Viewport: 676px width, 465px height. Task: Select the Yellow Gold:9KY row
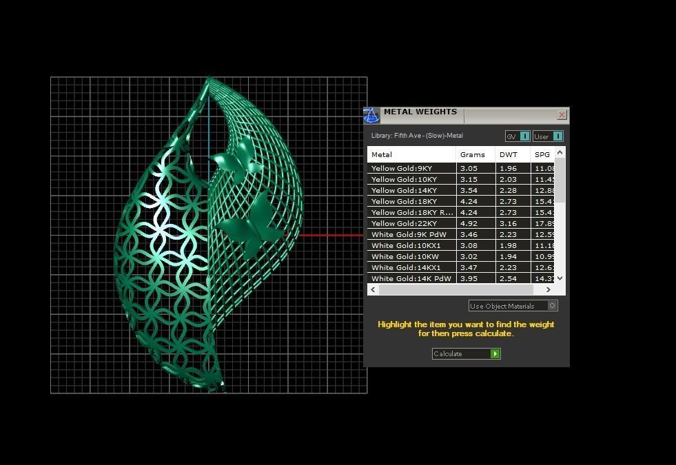tap(461, 168)
